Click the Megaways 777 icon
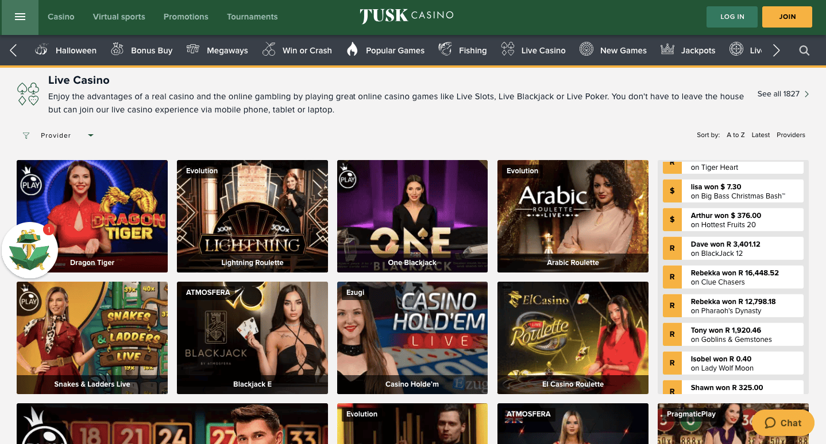This screenshot has height=444, width=826. pyautogui.click(x=193, y=50)
